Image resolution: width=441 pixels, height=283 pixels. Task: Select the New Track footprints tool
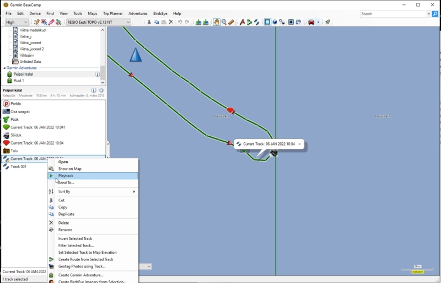256,22
